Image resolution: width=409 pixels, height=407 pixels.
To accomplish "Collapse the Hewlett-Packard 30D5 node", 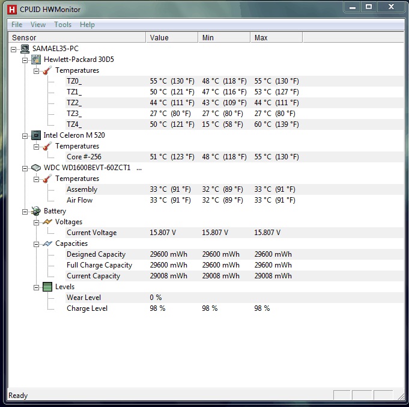I will tap(25, 60).
